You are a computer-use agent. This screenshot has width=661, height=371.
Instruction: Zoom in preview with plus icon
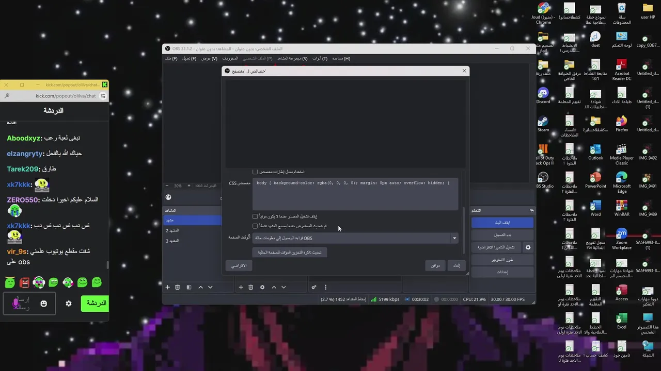tap(188, 185)
